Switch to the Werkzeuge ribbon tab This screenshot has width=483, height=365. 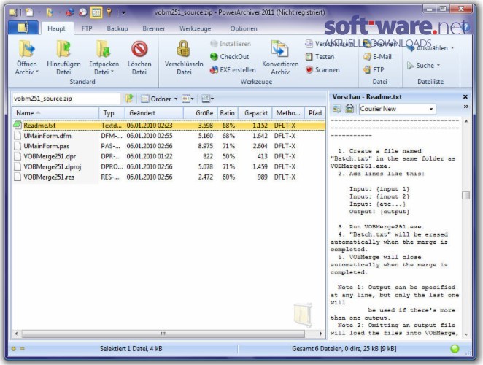[196, 28]
